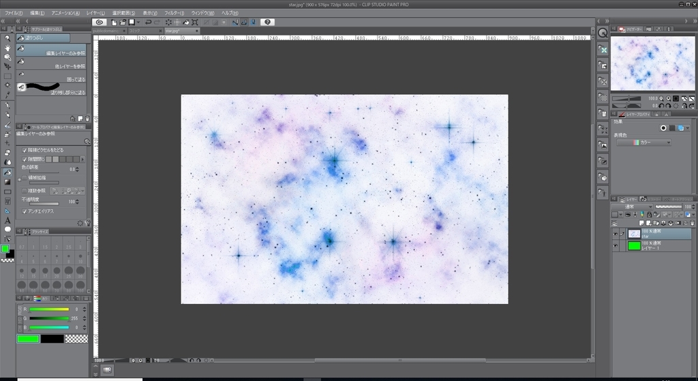This screenshot has width=698, height=381.
Task: Select the Auto select wand tool
Action: tap(7, 85)
